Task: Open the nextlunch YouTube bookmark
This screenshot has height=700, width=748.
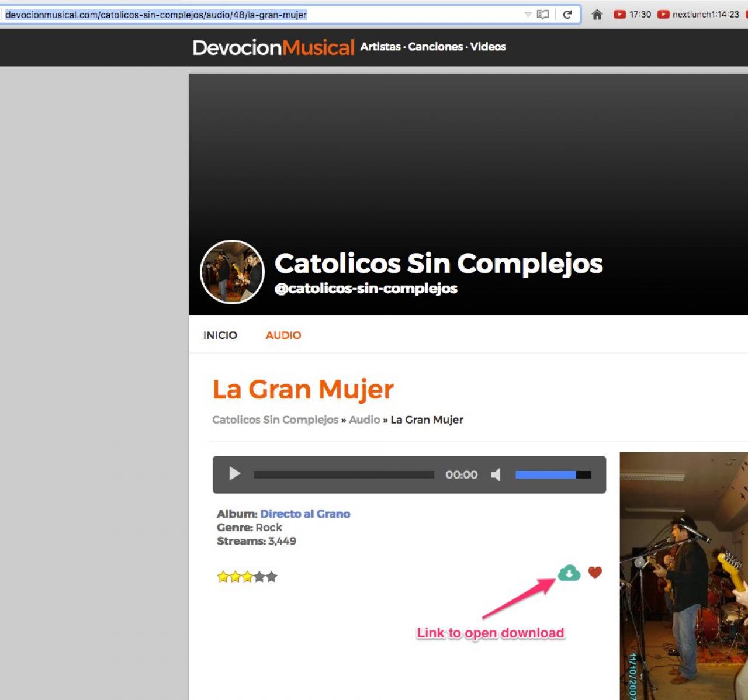Action: [x=698, y=15]
